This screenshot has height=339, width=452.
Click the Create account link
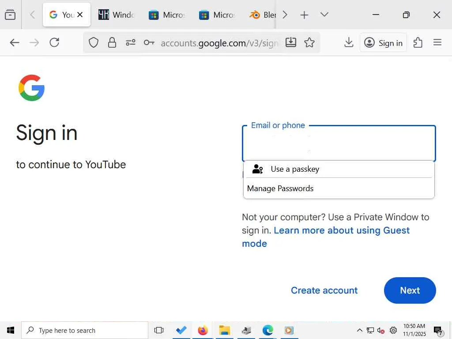tap(324, 290)
